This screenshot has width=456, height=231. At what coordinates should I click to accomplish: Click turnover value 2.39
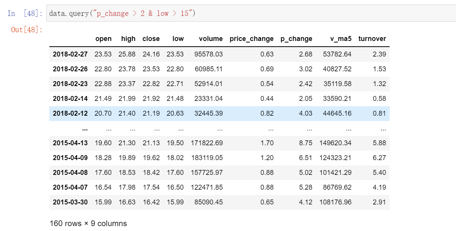tap(379, 54)
